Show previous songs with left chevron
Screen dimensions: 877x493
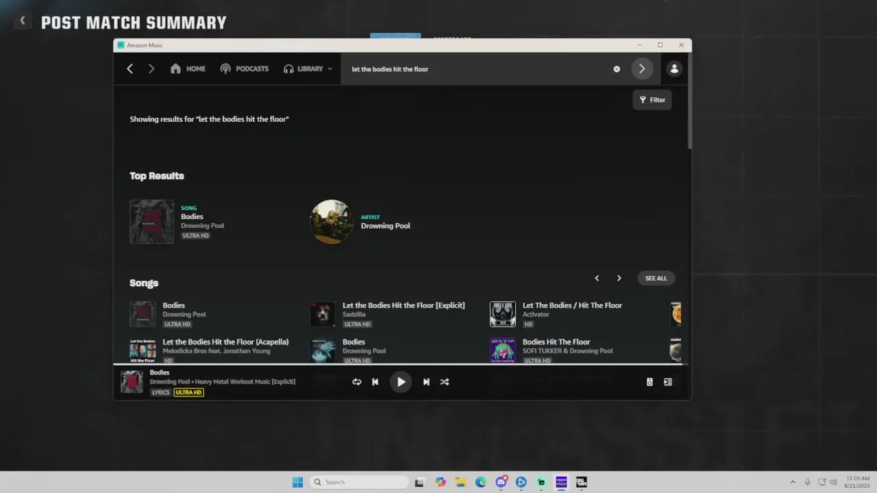pyautogui.click(x=597, y=278)
